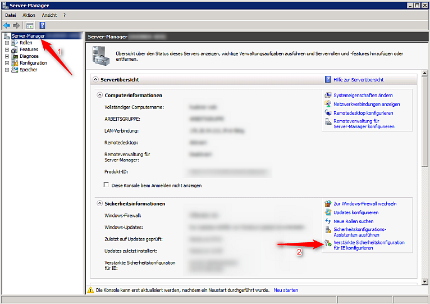Click Neue Rollen suchen link
This screenshot has height=304, width=430.
(x=354, y=221)
